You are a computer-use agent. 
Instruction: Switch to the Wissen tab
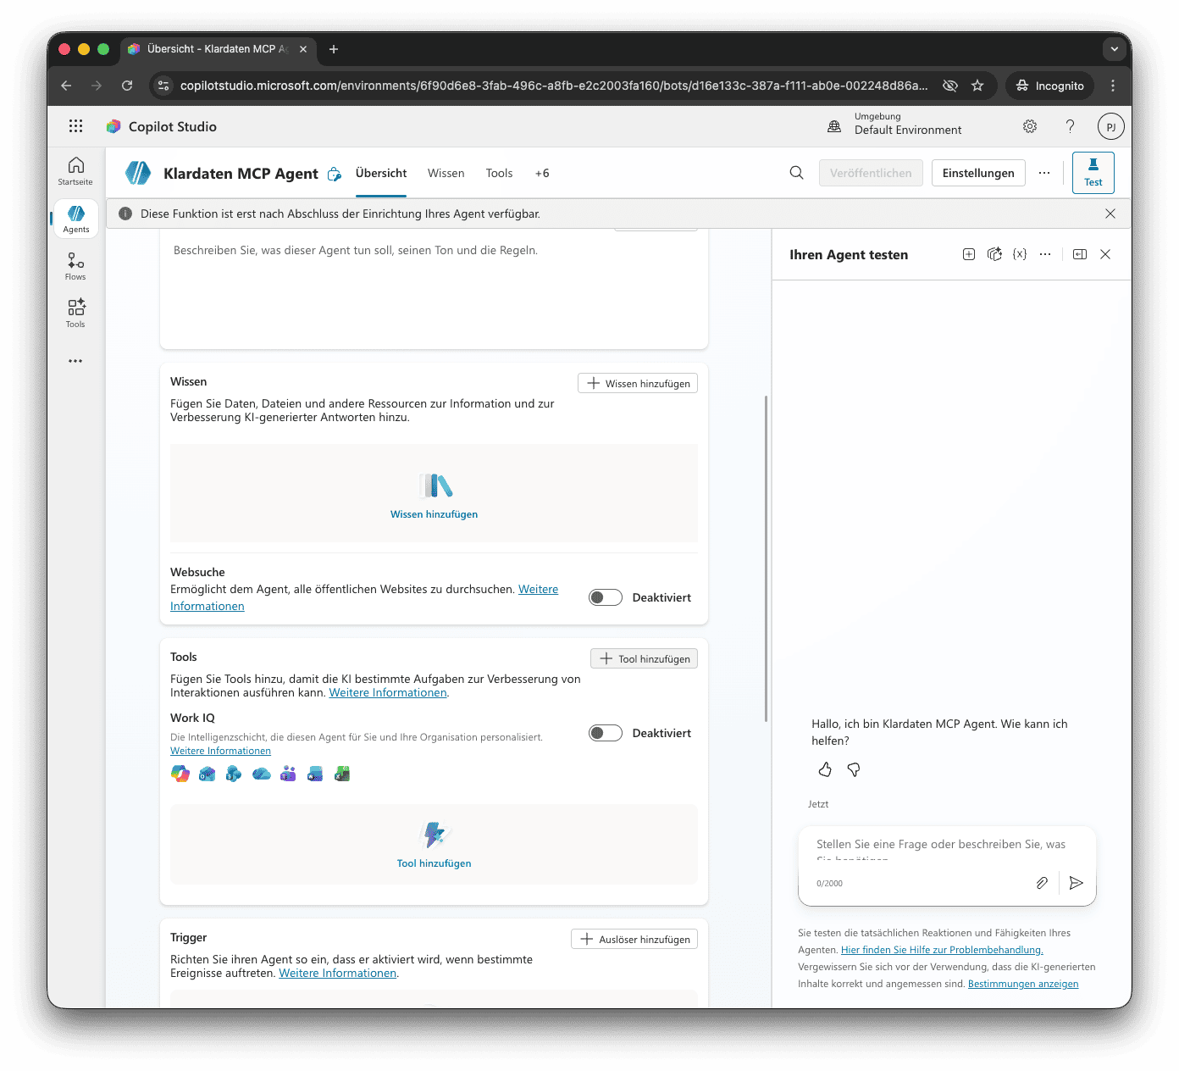(446, 173)
